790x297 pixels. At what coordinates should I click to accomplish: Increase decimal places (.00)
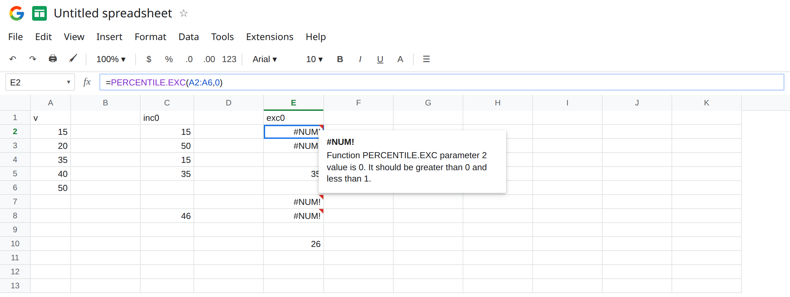[x=209, y=59]
